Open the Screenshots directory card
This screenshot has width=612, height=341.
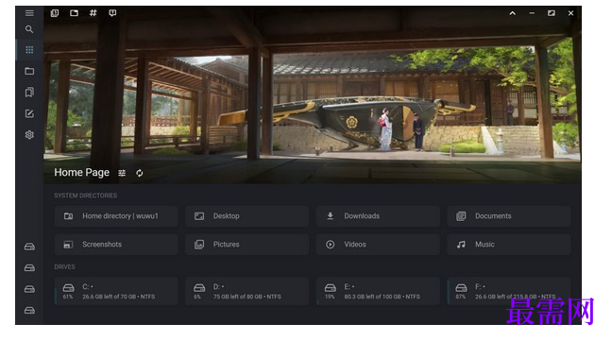click(116, 245)
